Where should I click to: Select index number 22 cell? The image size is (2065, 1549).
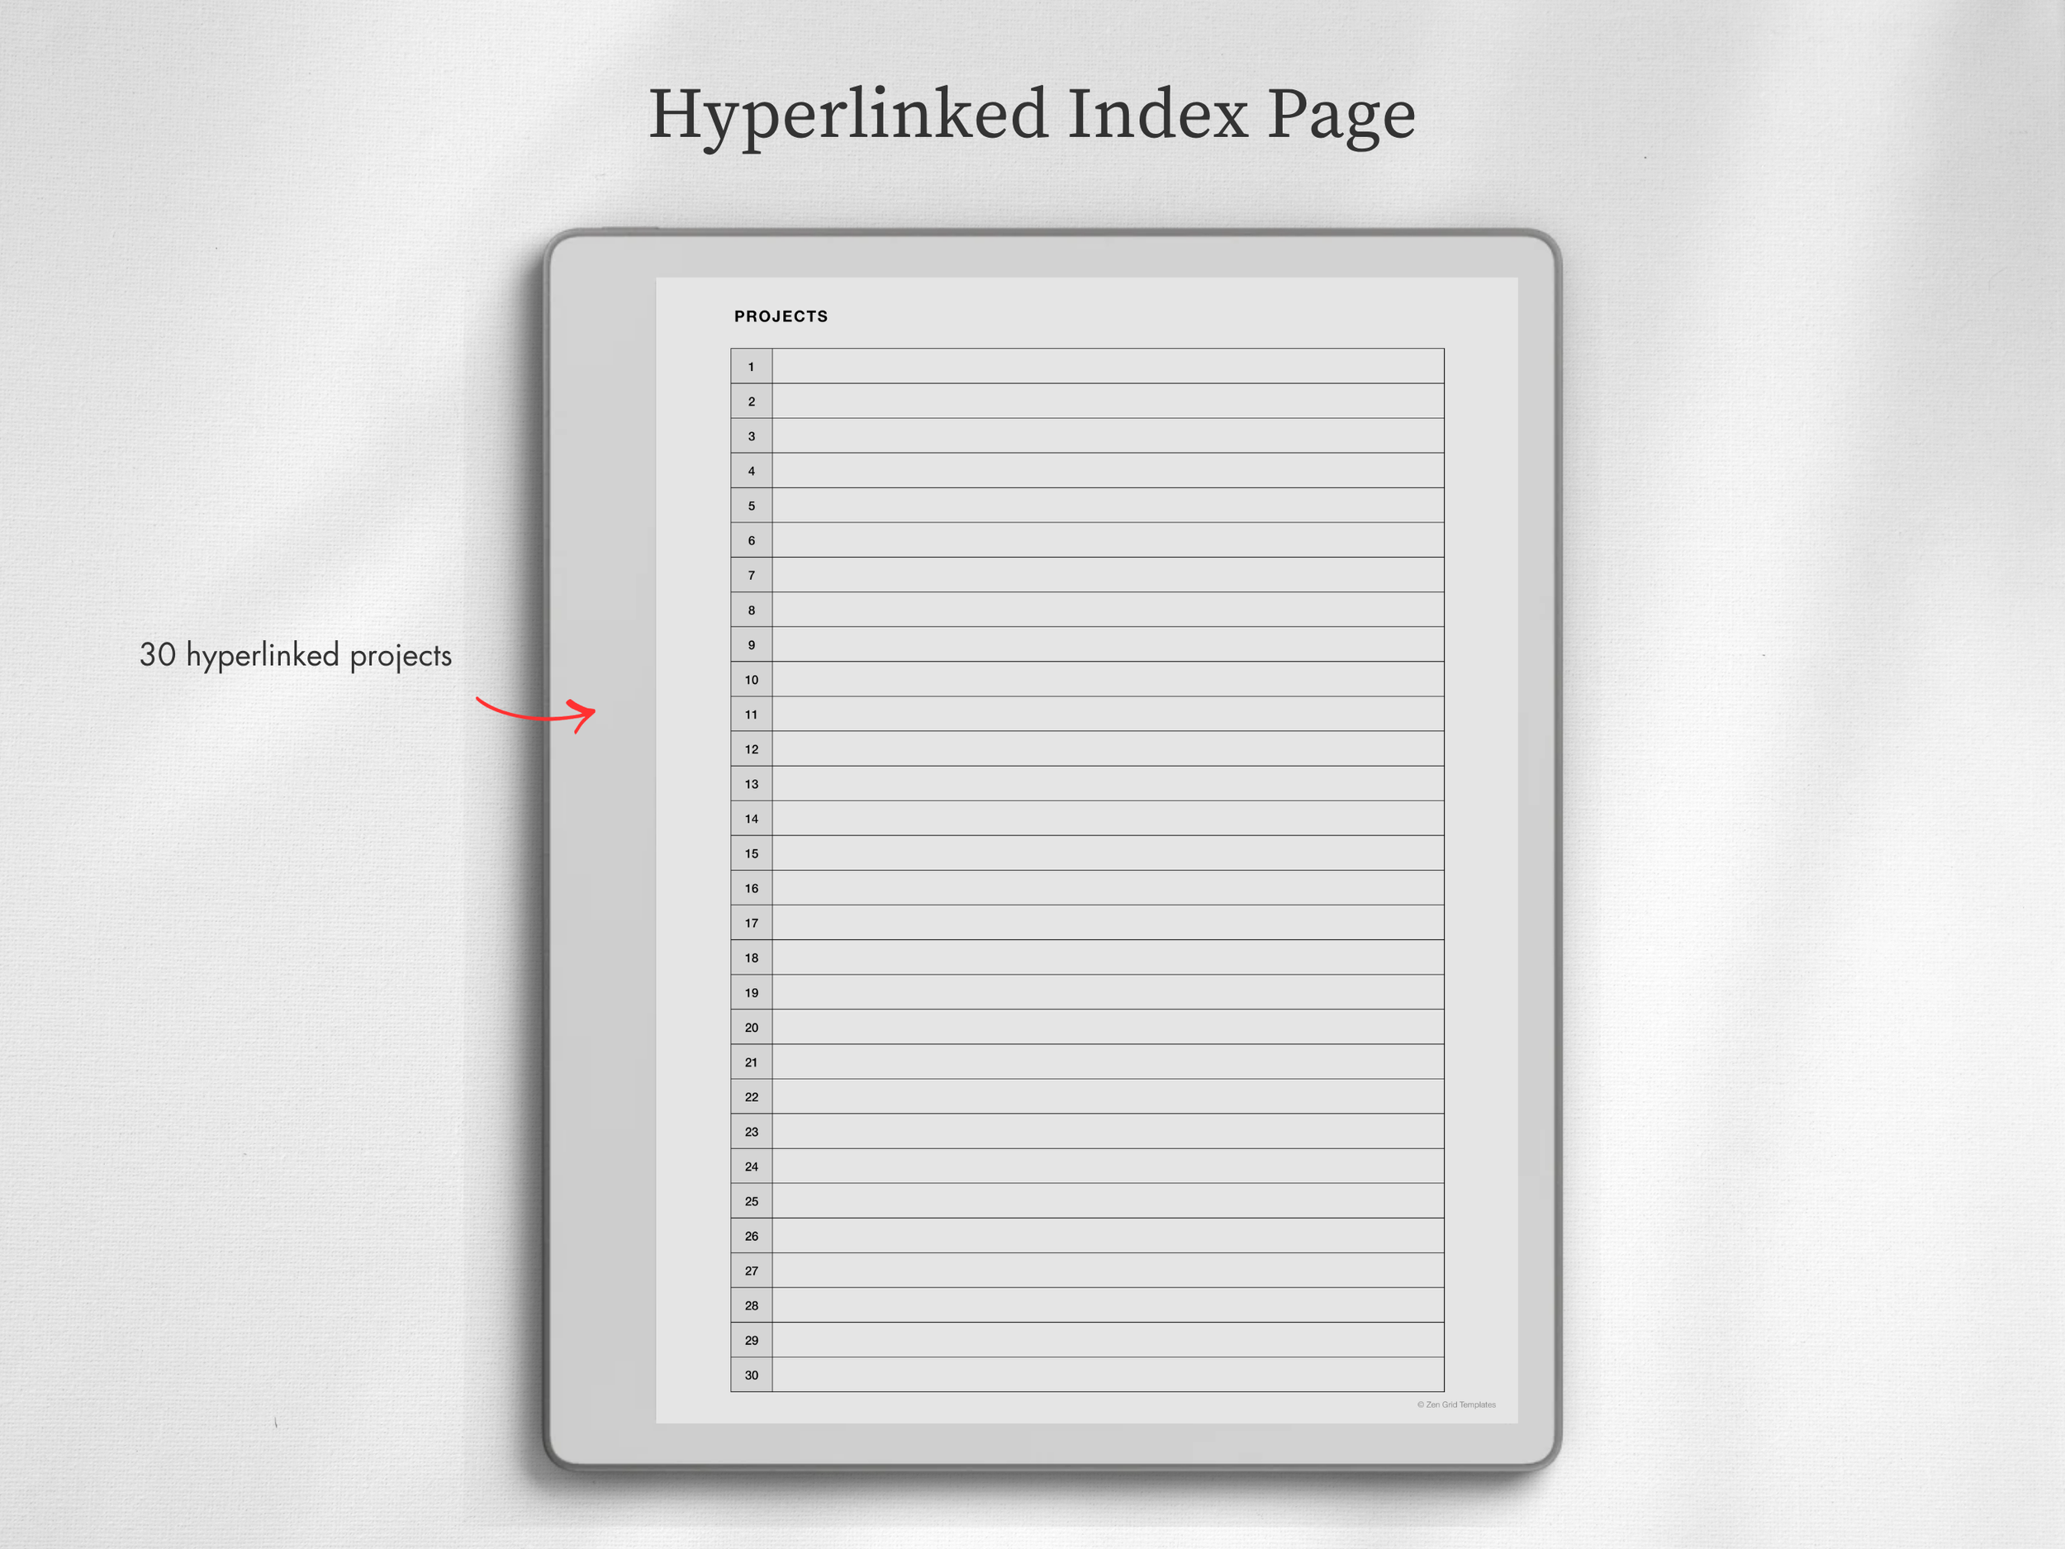pos(752,1096)
